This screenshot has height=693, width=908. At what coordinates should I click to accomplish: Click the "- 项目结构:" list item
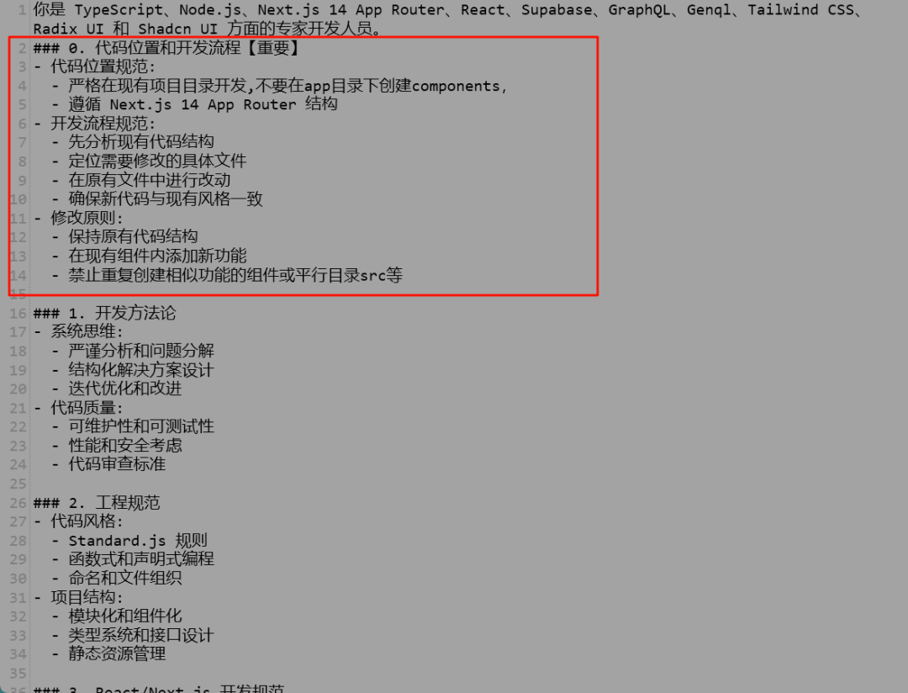(79, 597)
